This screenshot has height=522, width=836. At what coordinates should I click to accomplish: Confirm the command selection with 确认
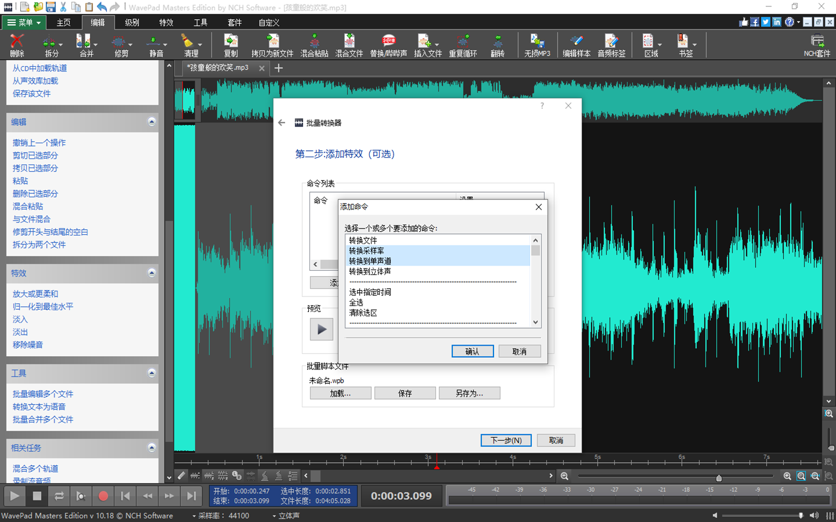[473, 351]
